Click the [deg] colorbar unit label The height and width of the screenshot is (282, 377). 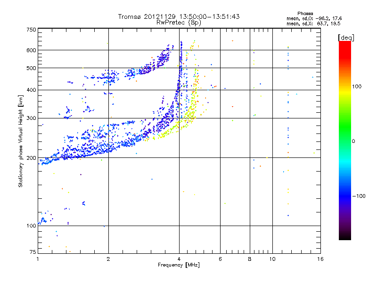tap(346, 37)
